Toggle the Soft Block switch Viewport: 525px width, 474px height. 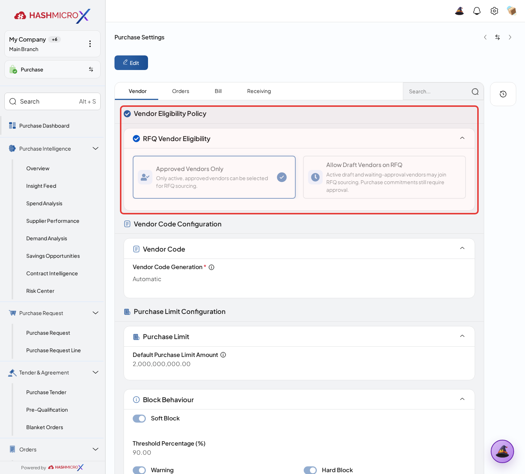[139, 419]
